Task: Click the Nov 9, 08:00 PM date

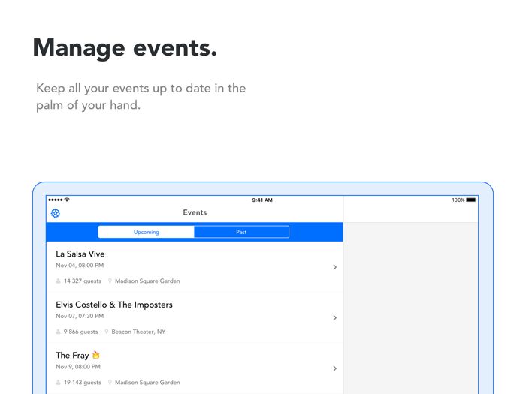Action: 78,367
